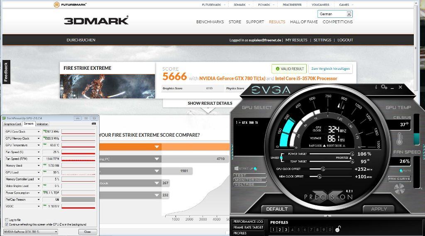Open the Benchmarks menu on 3DMark
The height and width of the screenshot is (236, 425).
210,22
